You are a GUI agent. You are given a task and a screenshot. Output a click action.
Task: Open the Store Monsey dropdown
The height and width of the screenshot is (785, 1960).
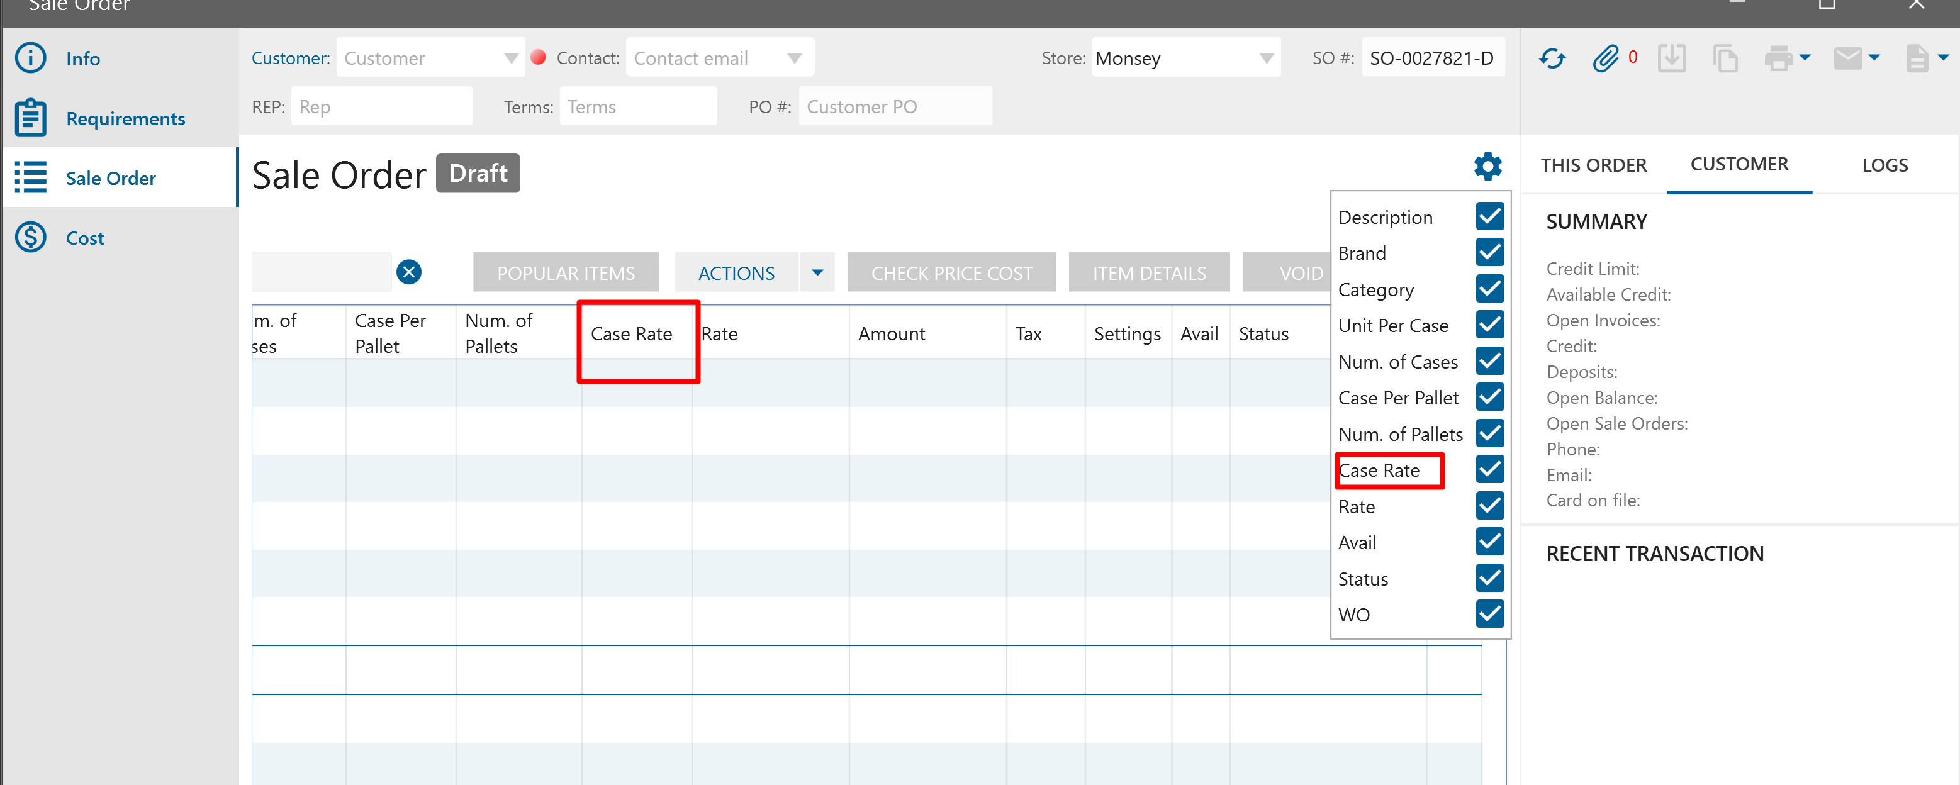point(1266,58)
